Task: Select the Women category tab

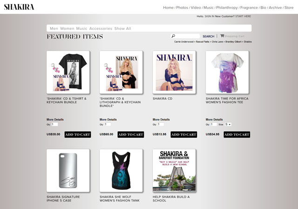Action: [x=67, y=28]
